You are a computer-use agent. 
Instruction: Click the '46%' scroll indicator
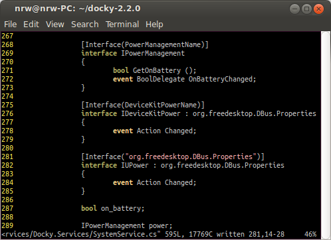310,234
